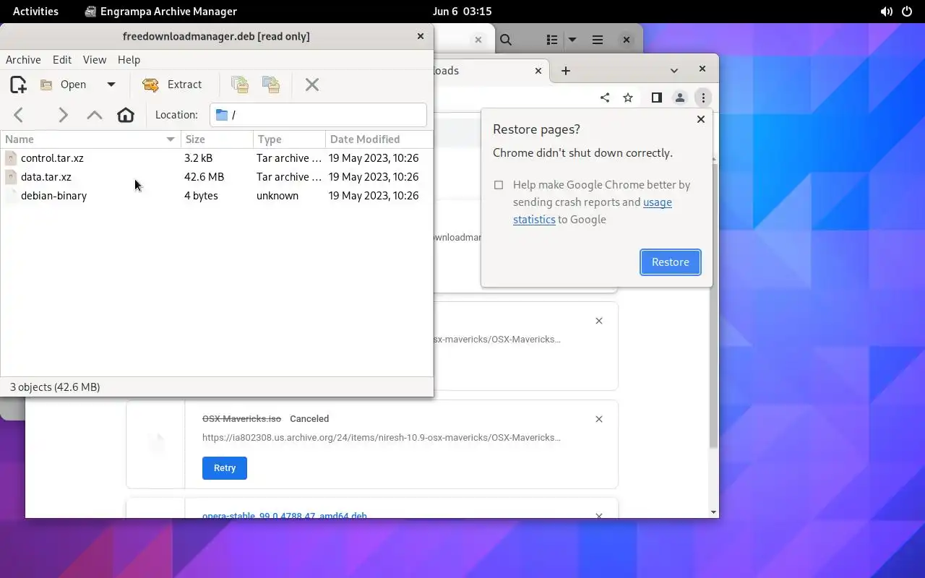Toggle Chrome's side panel icon
Screen dimensions: 925x578
(656, 98)
